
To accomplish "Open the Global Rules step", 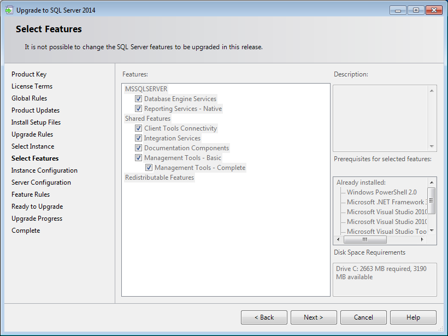I will point(29,98).
